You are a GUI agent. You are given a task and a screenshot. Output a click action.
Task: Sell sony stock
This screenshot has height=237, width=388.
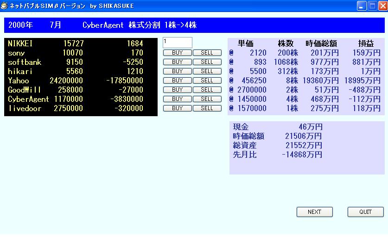pyautogui.click(x=207, y=53)
